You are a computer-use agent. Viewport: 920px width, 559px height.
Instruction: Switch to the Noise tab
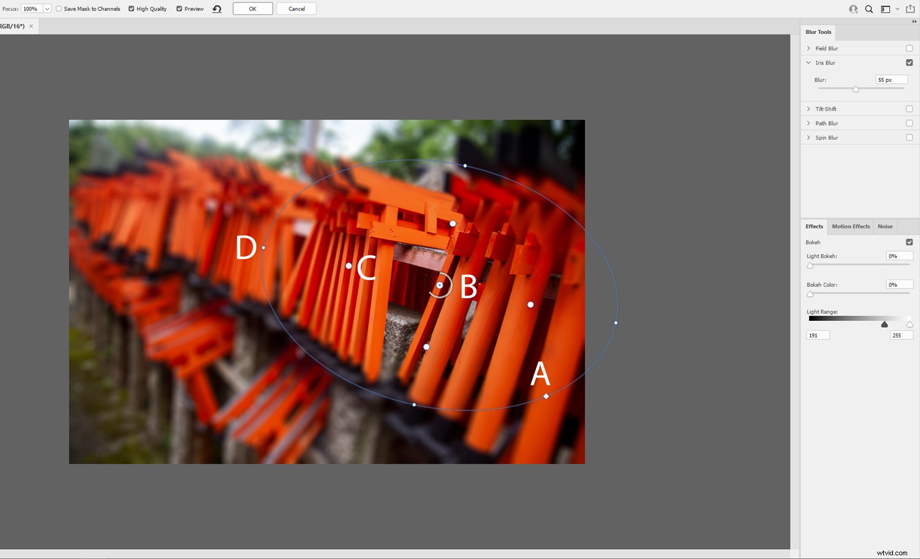[884, 226]
